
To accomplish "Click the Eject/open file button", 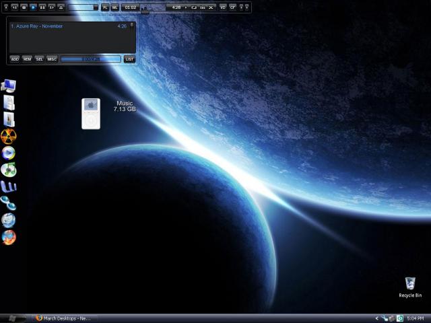I will [x=61, y=7].
